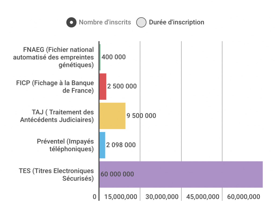Click the 400 000 value label

point(114,57)
